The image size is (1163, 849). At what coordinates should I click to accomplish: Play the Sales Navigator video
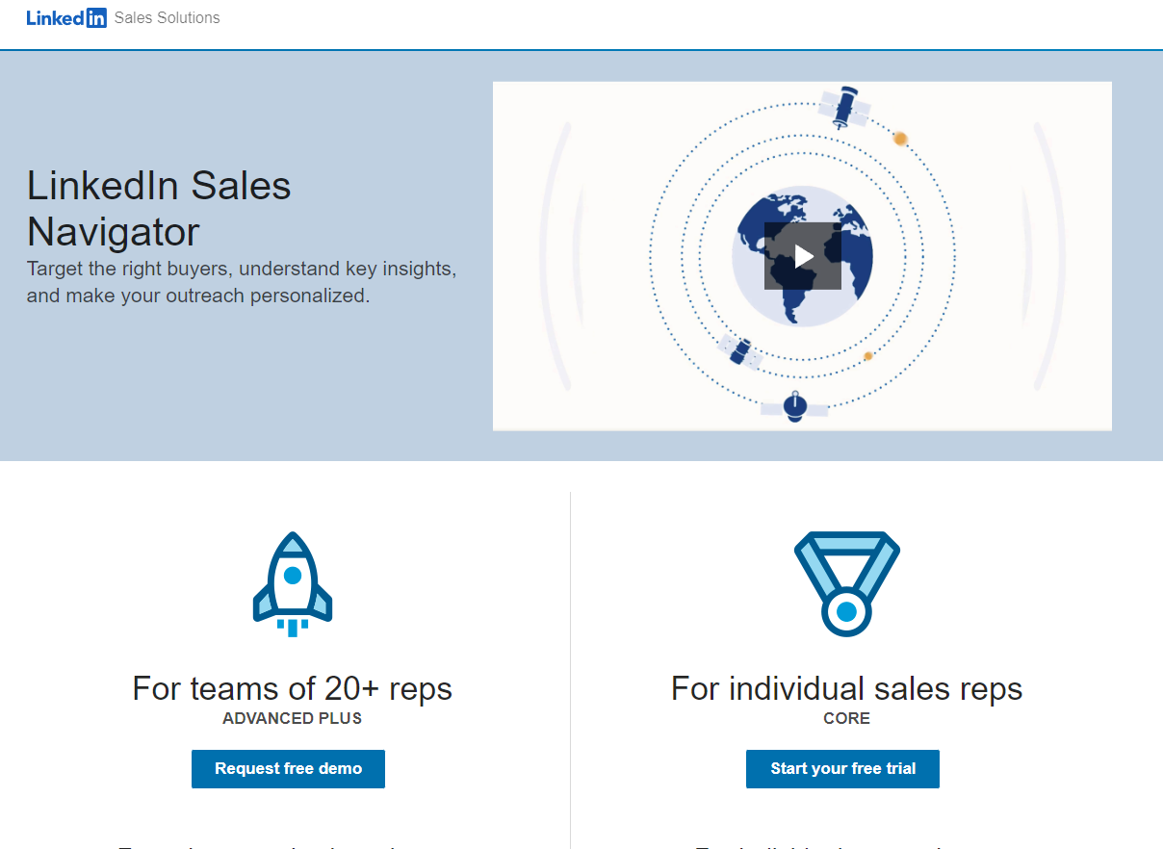pos(802,256)
